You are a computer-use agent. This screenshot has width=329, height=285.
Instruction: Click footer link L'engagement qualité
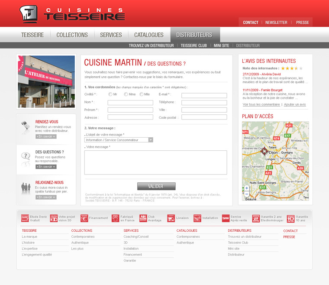click(37, 255)
